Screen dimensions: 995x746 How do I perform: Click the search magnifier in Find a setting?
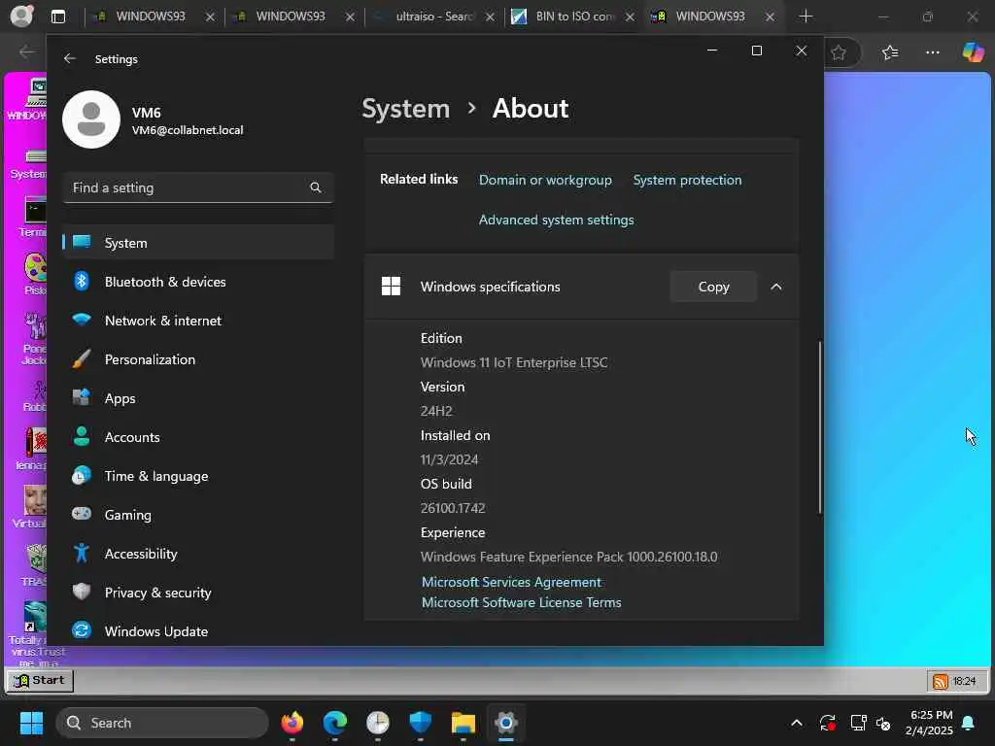pyautogui.click(x=316, y=187)
